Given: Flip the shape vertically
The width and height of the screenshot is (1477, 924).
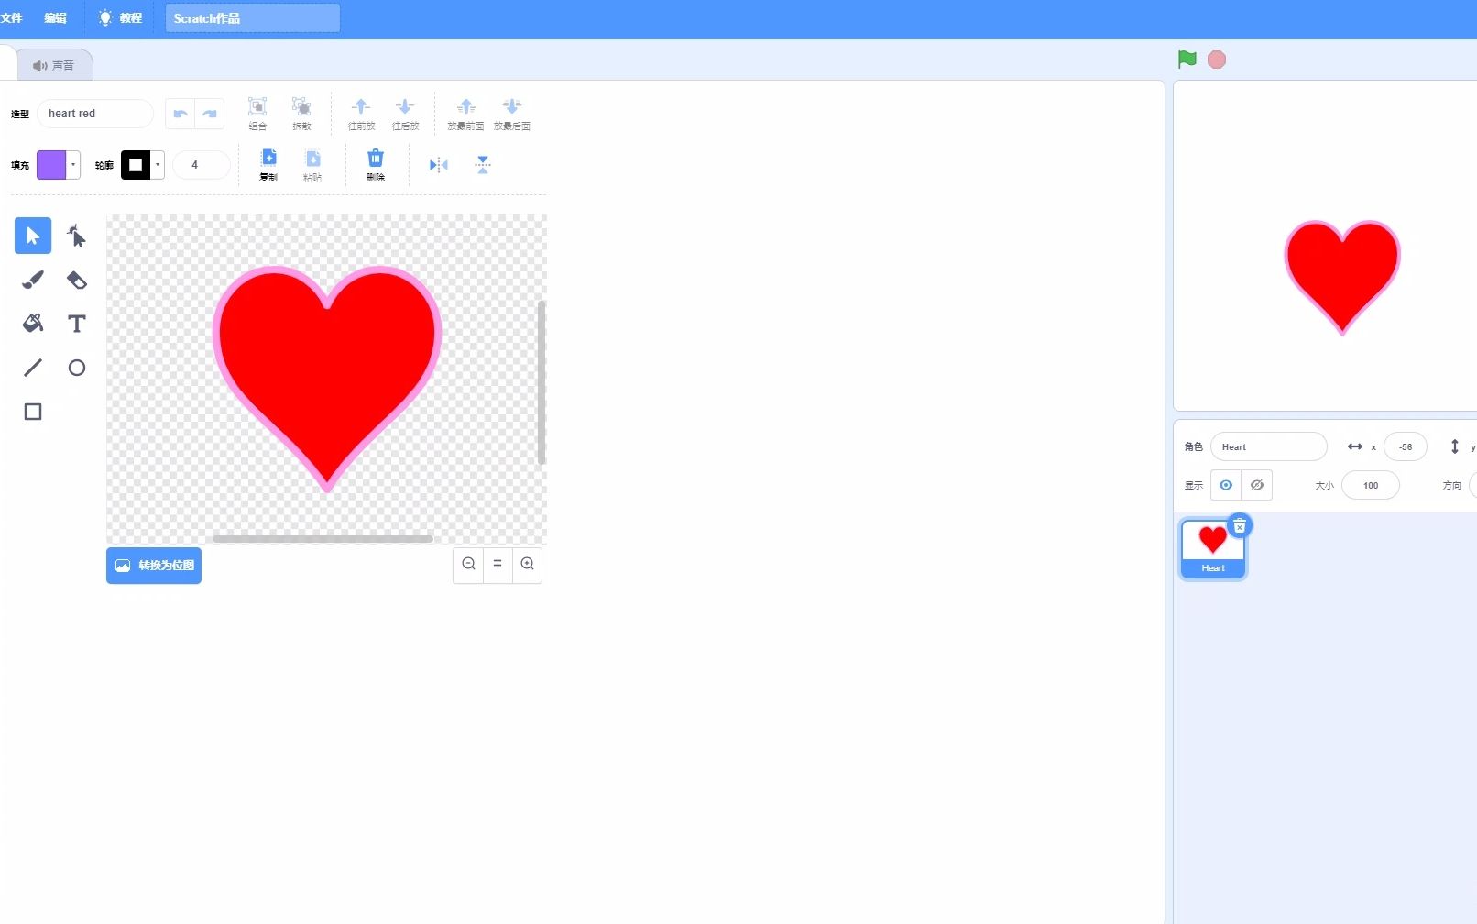Looking at the screenshot, I should click(483, 165).
